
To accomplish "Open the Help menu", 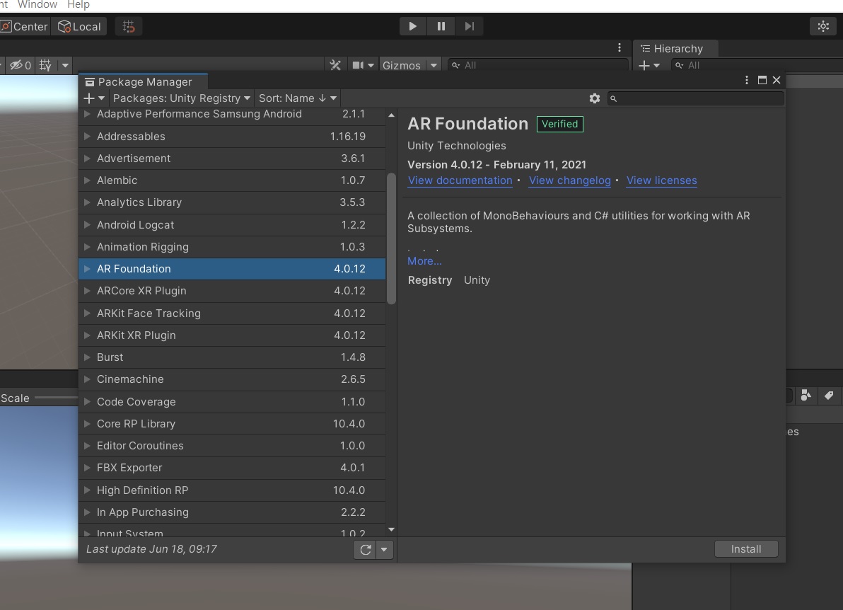I will (79, 4).
